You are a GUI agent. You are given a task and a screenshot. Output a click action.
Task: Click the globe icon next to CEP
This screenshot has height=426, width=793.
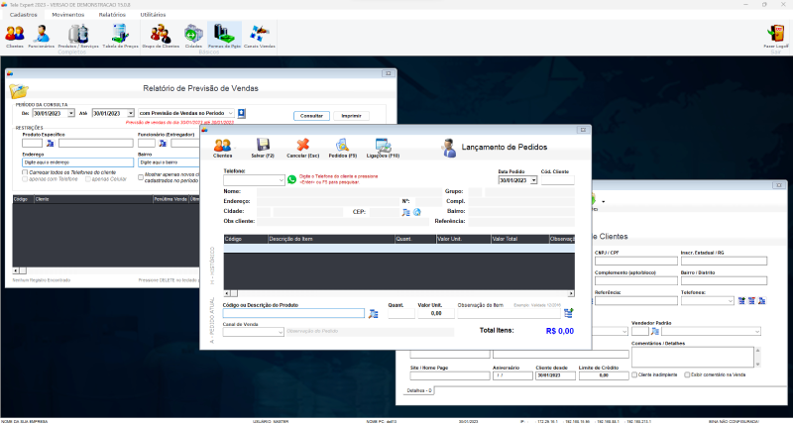[x=417, y=212]
